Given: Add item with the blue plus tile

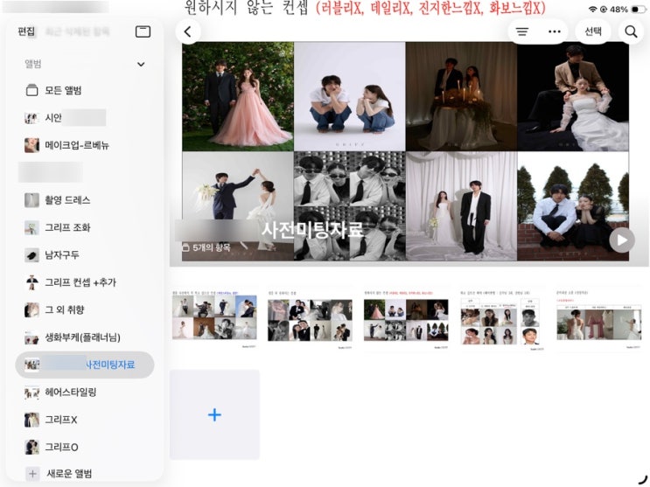Looking at the screenshot, I should pos(214,415).
